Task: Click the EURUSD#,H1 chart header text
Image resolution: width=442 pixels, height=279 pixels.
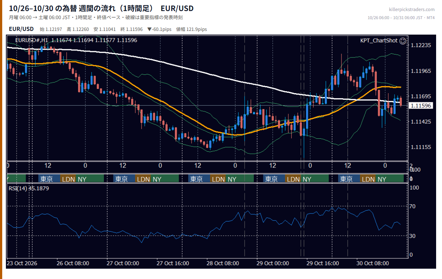Action: click(76, 40)
